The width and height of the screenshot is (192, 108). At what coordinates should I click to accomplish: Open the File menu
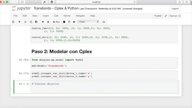click(15, 16)
